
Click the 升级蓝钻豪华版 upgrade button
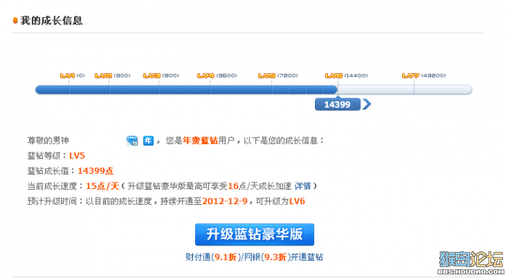tap(254, 235)
